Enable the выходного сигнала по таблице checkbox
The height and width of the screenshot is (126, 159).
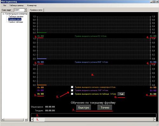coord(72,94)
